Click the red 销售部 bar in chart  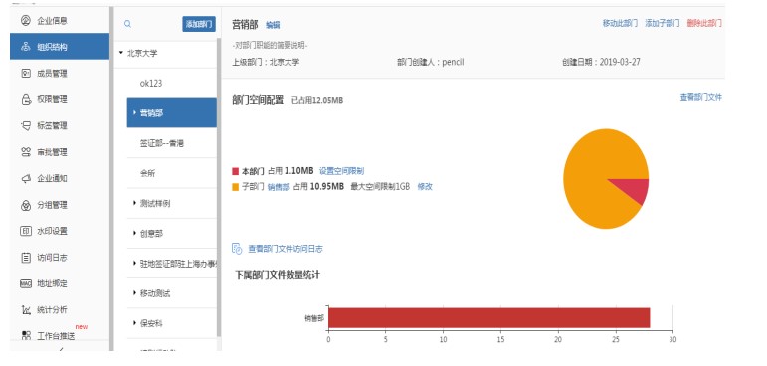(x=489, y=318)
